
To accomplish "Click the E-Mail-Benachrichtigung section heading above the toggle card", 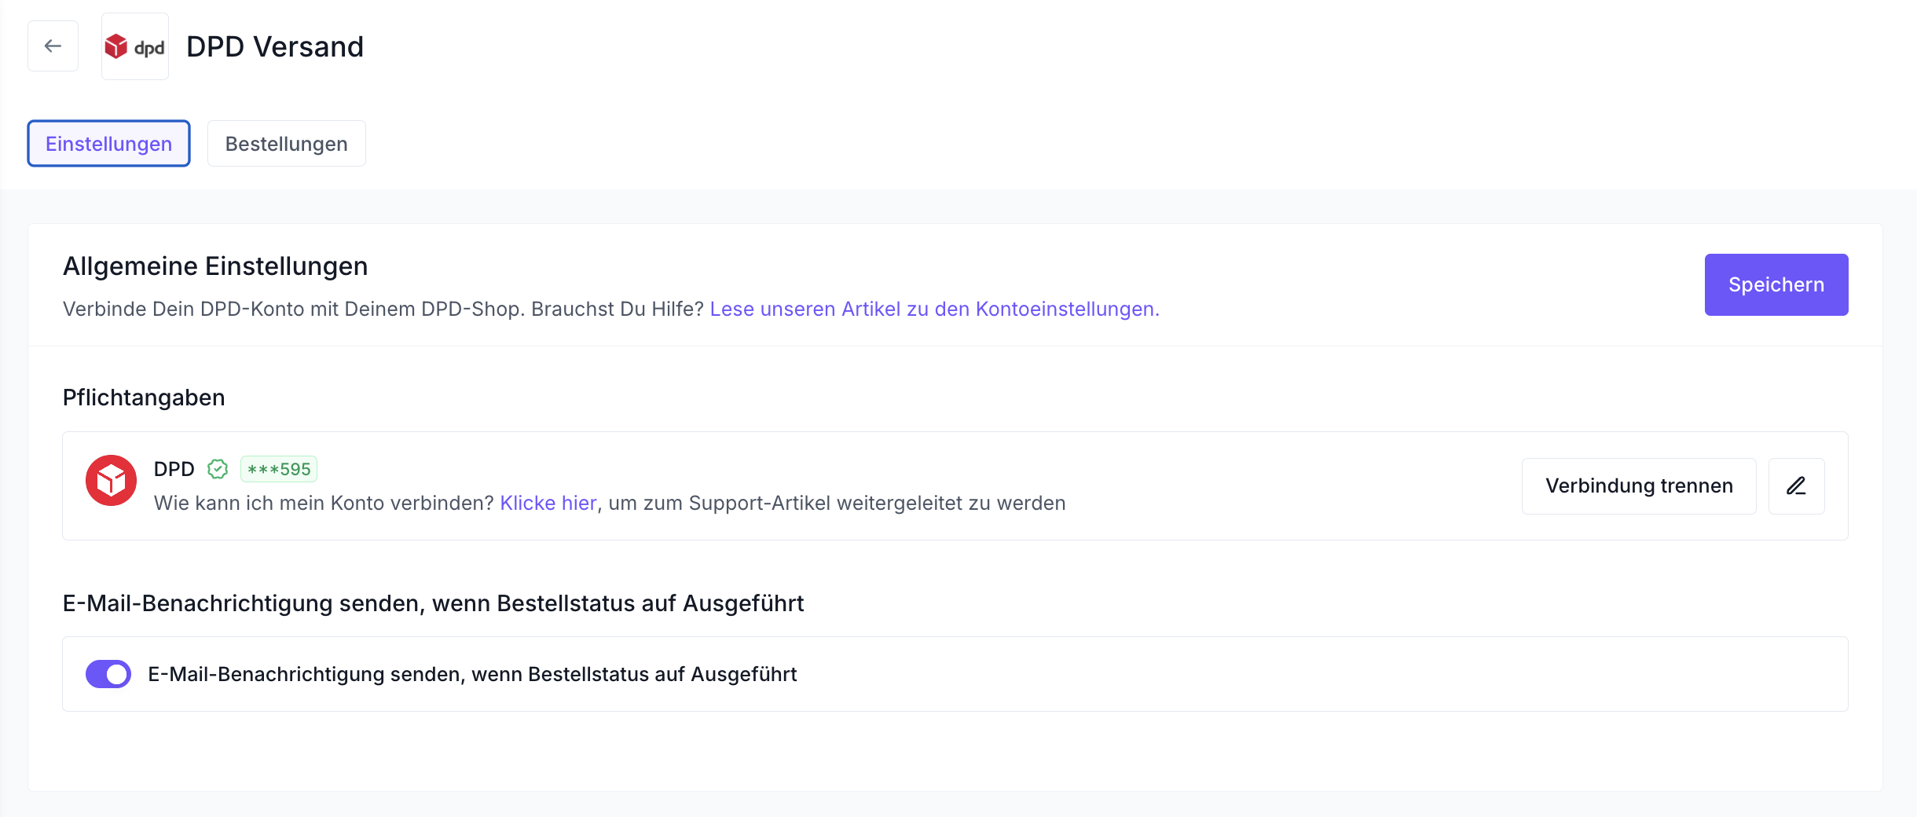I will 433,603.
